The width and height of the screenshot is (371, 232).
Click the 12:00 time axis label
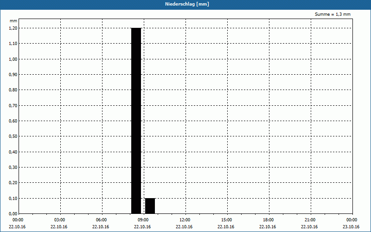[185, 220]
